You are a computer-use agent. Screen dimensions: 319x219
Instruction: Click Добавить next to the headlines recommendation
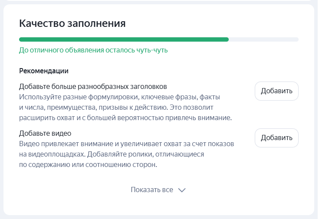[276, 91]
